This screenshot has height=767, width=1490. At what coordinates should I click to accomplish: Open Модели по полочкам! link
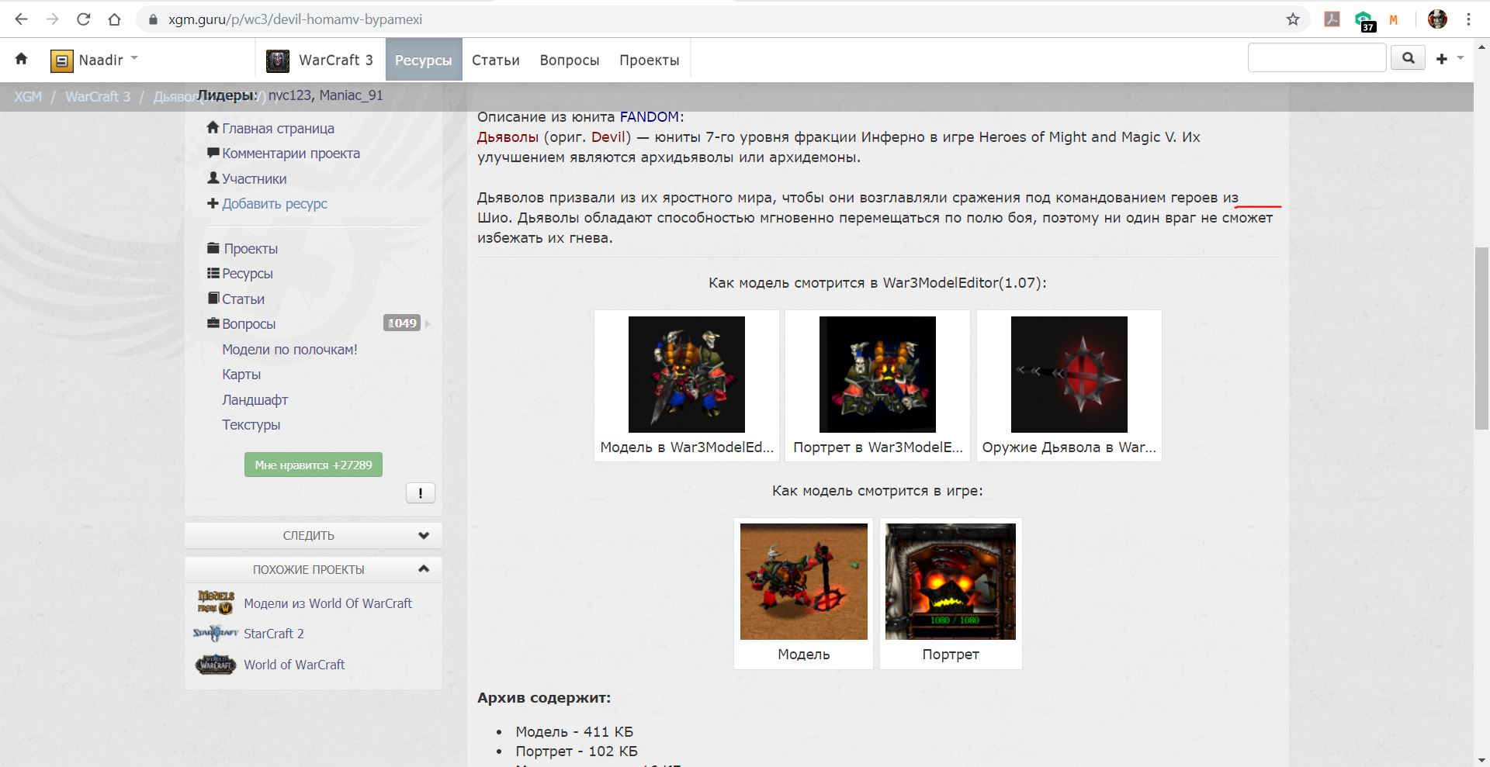[x=289, y=349]
